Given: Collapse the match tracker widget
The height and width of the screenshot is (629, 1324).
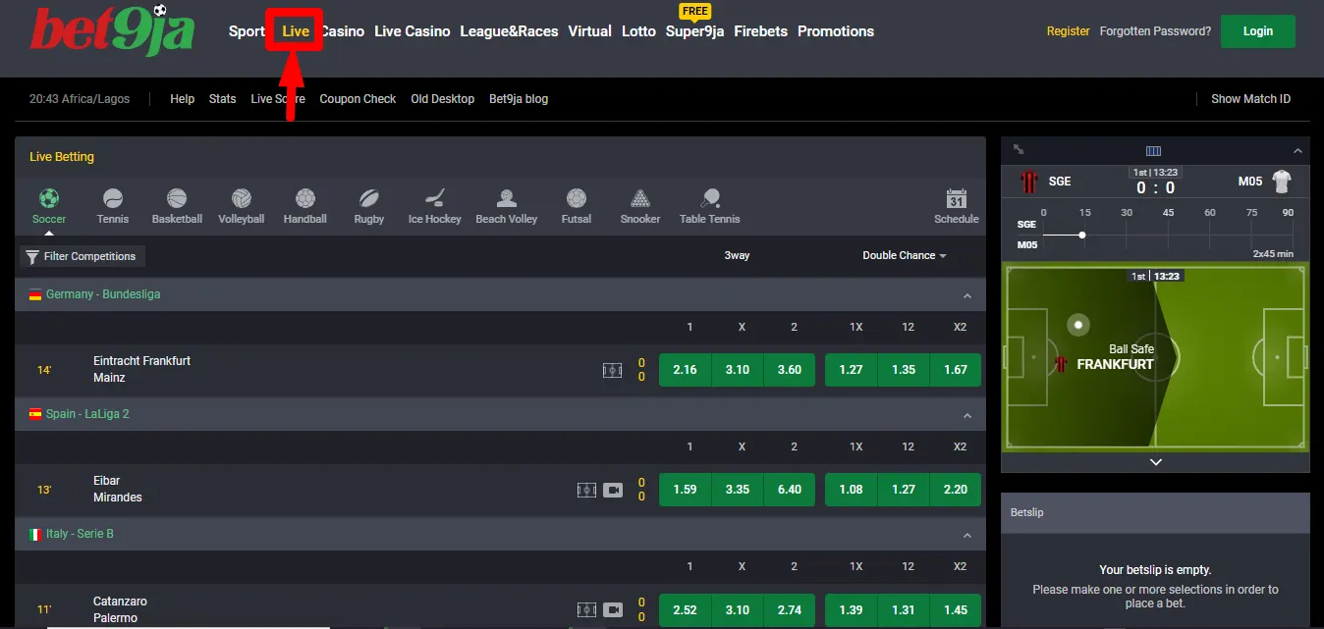Looking at the screenshot, I should (x=1298, y=149).
